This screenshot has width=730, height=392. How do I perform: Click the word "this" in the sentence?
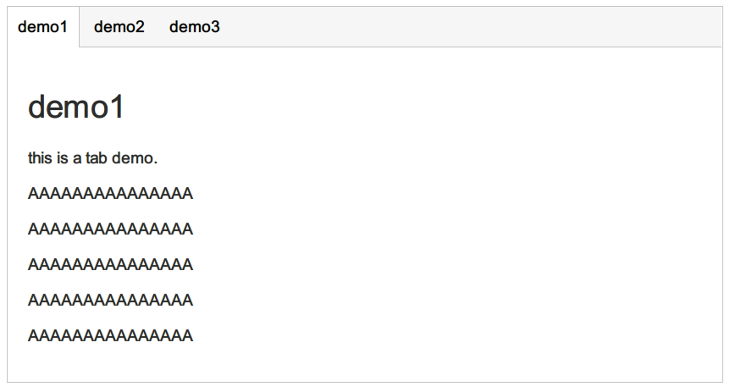pos(39,158)
